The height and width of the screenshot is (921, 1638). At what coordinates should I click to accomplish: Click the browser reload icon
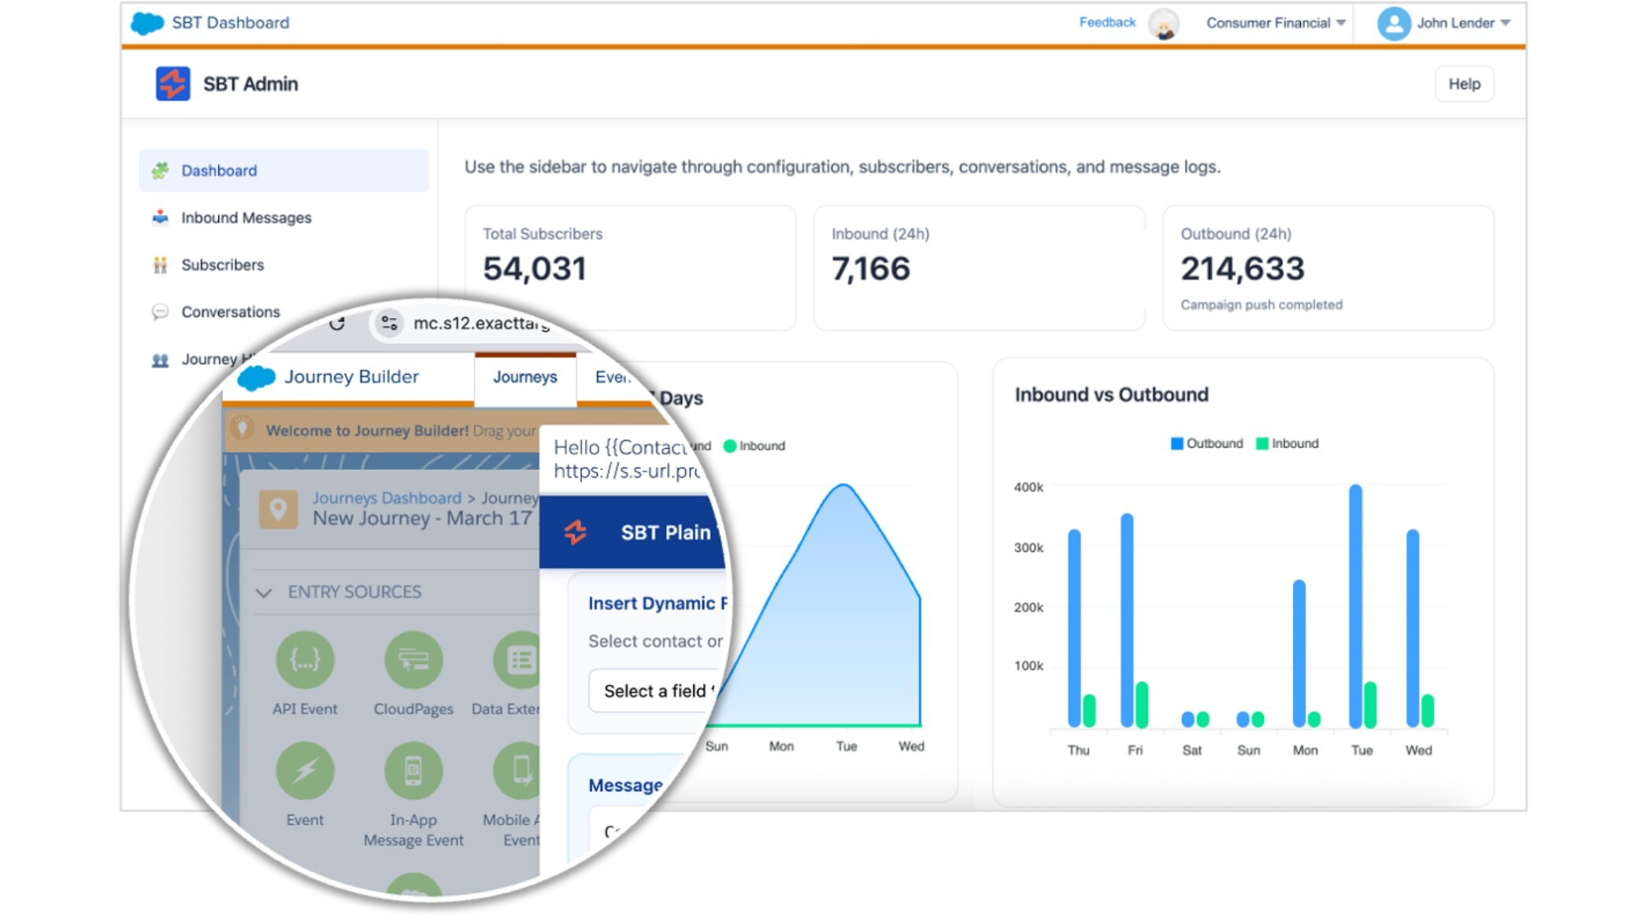[x=337, y=324]
